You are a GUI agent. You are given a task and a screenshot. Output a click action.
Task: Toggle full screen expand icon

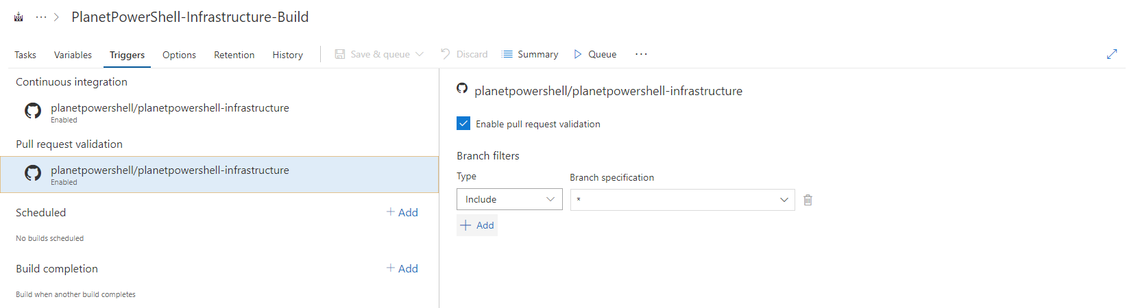point(1112,54)
